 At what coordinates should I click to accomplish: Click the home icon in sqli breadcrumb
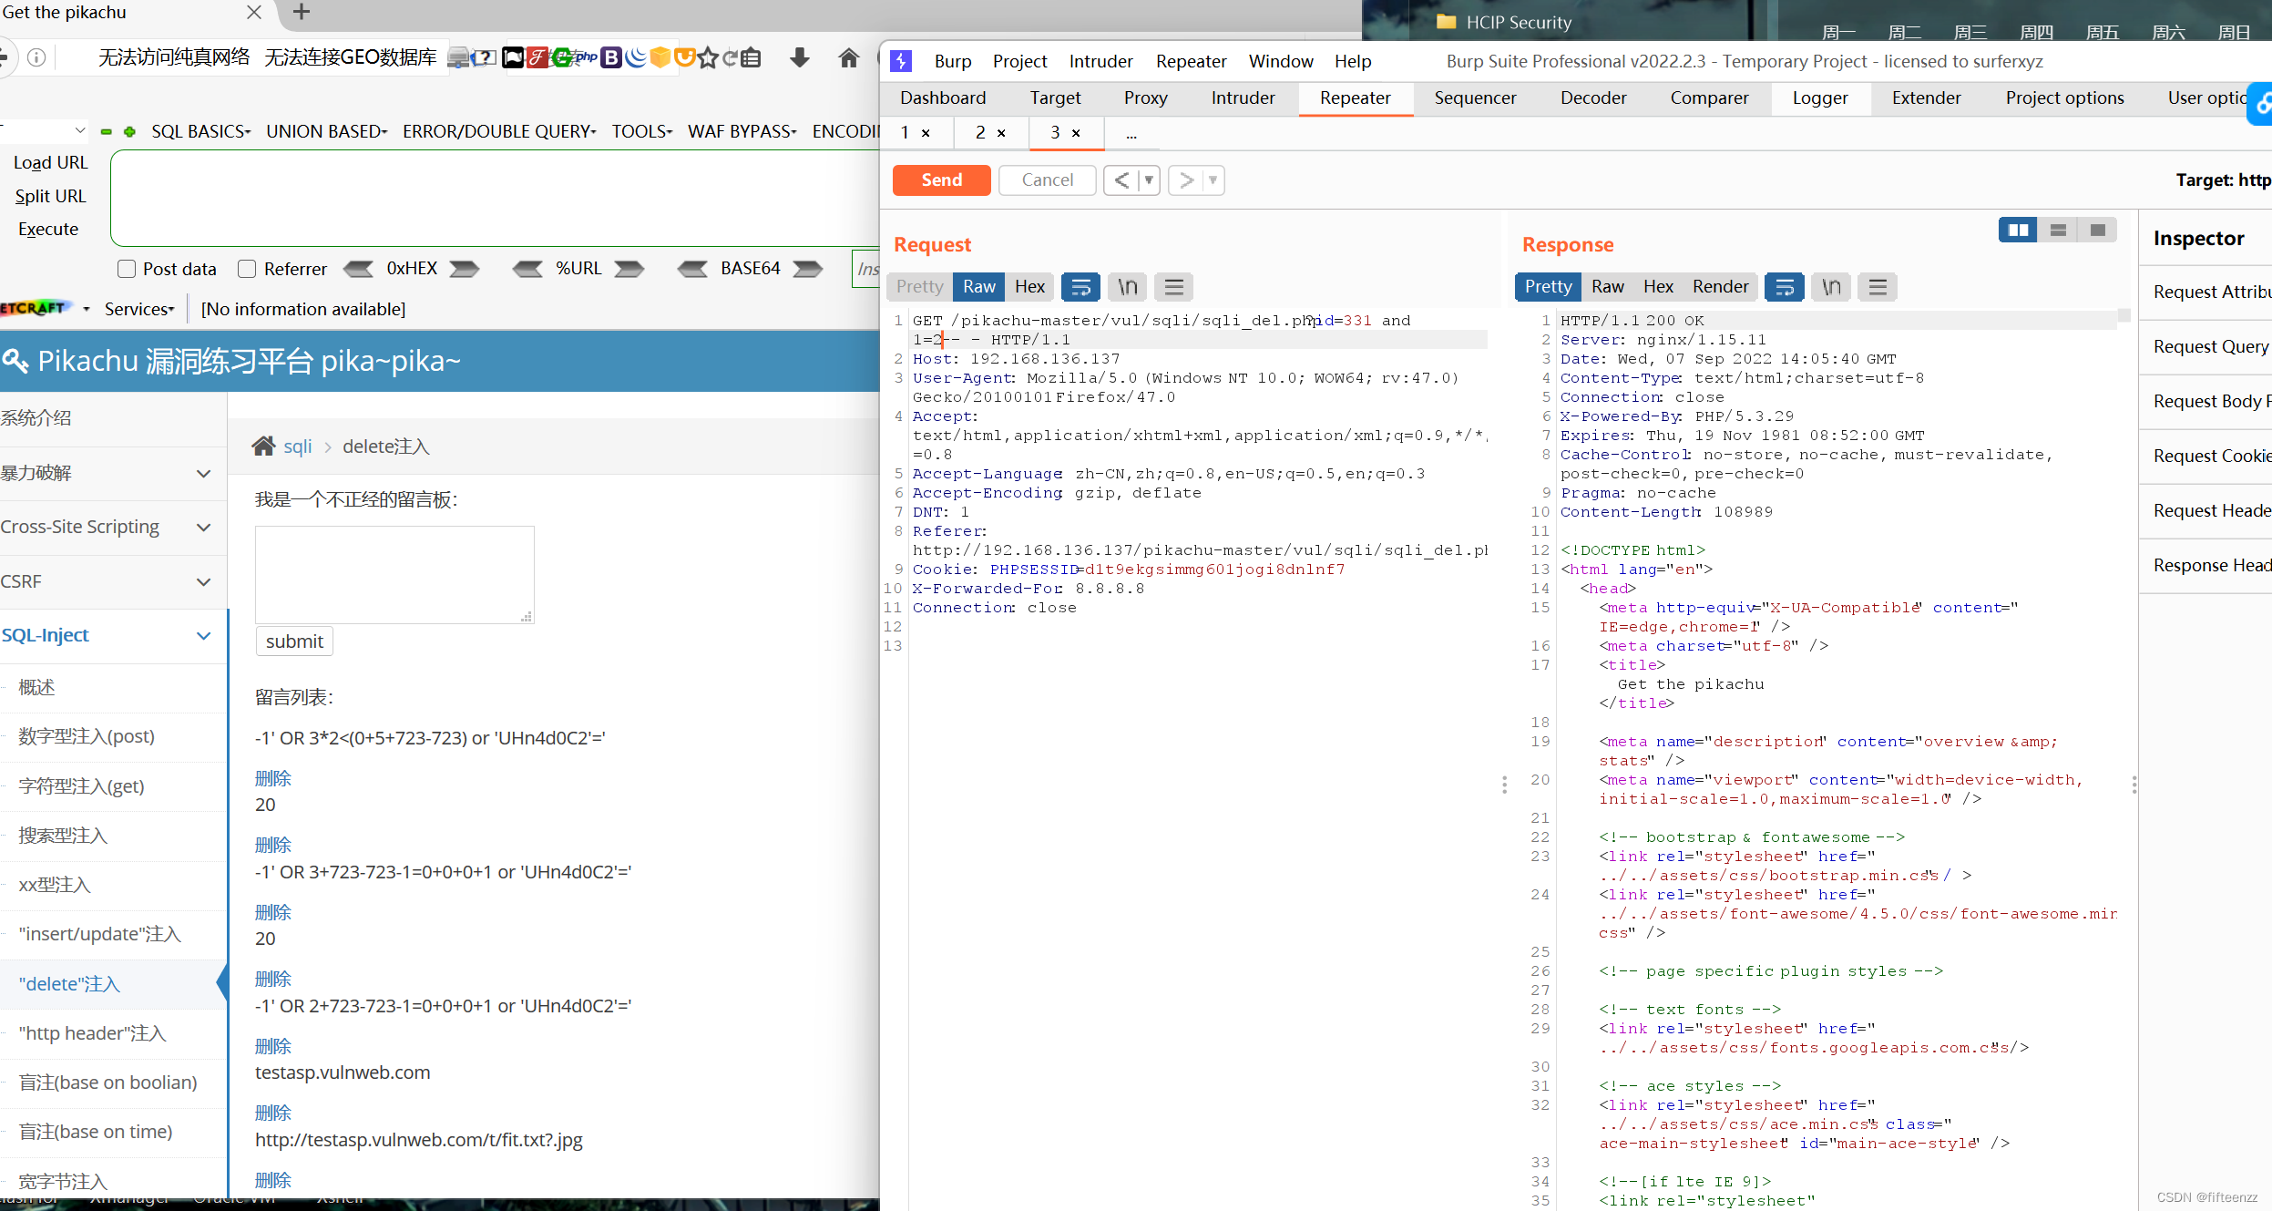pos(263,446)
